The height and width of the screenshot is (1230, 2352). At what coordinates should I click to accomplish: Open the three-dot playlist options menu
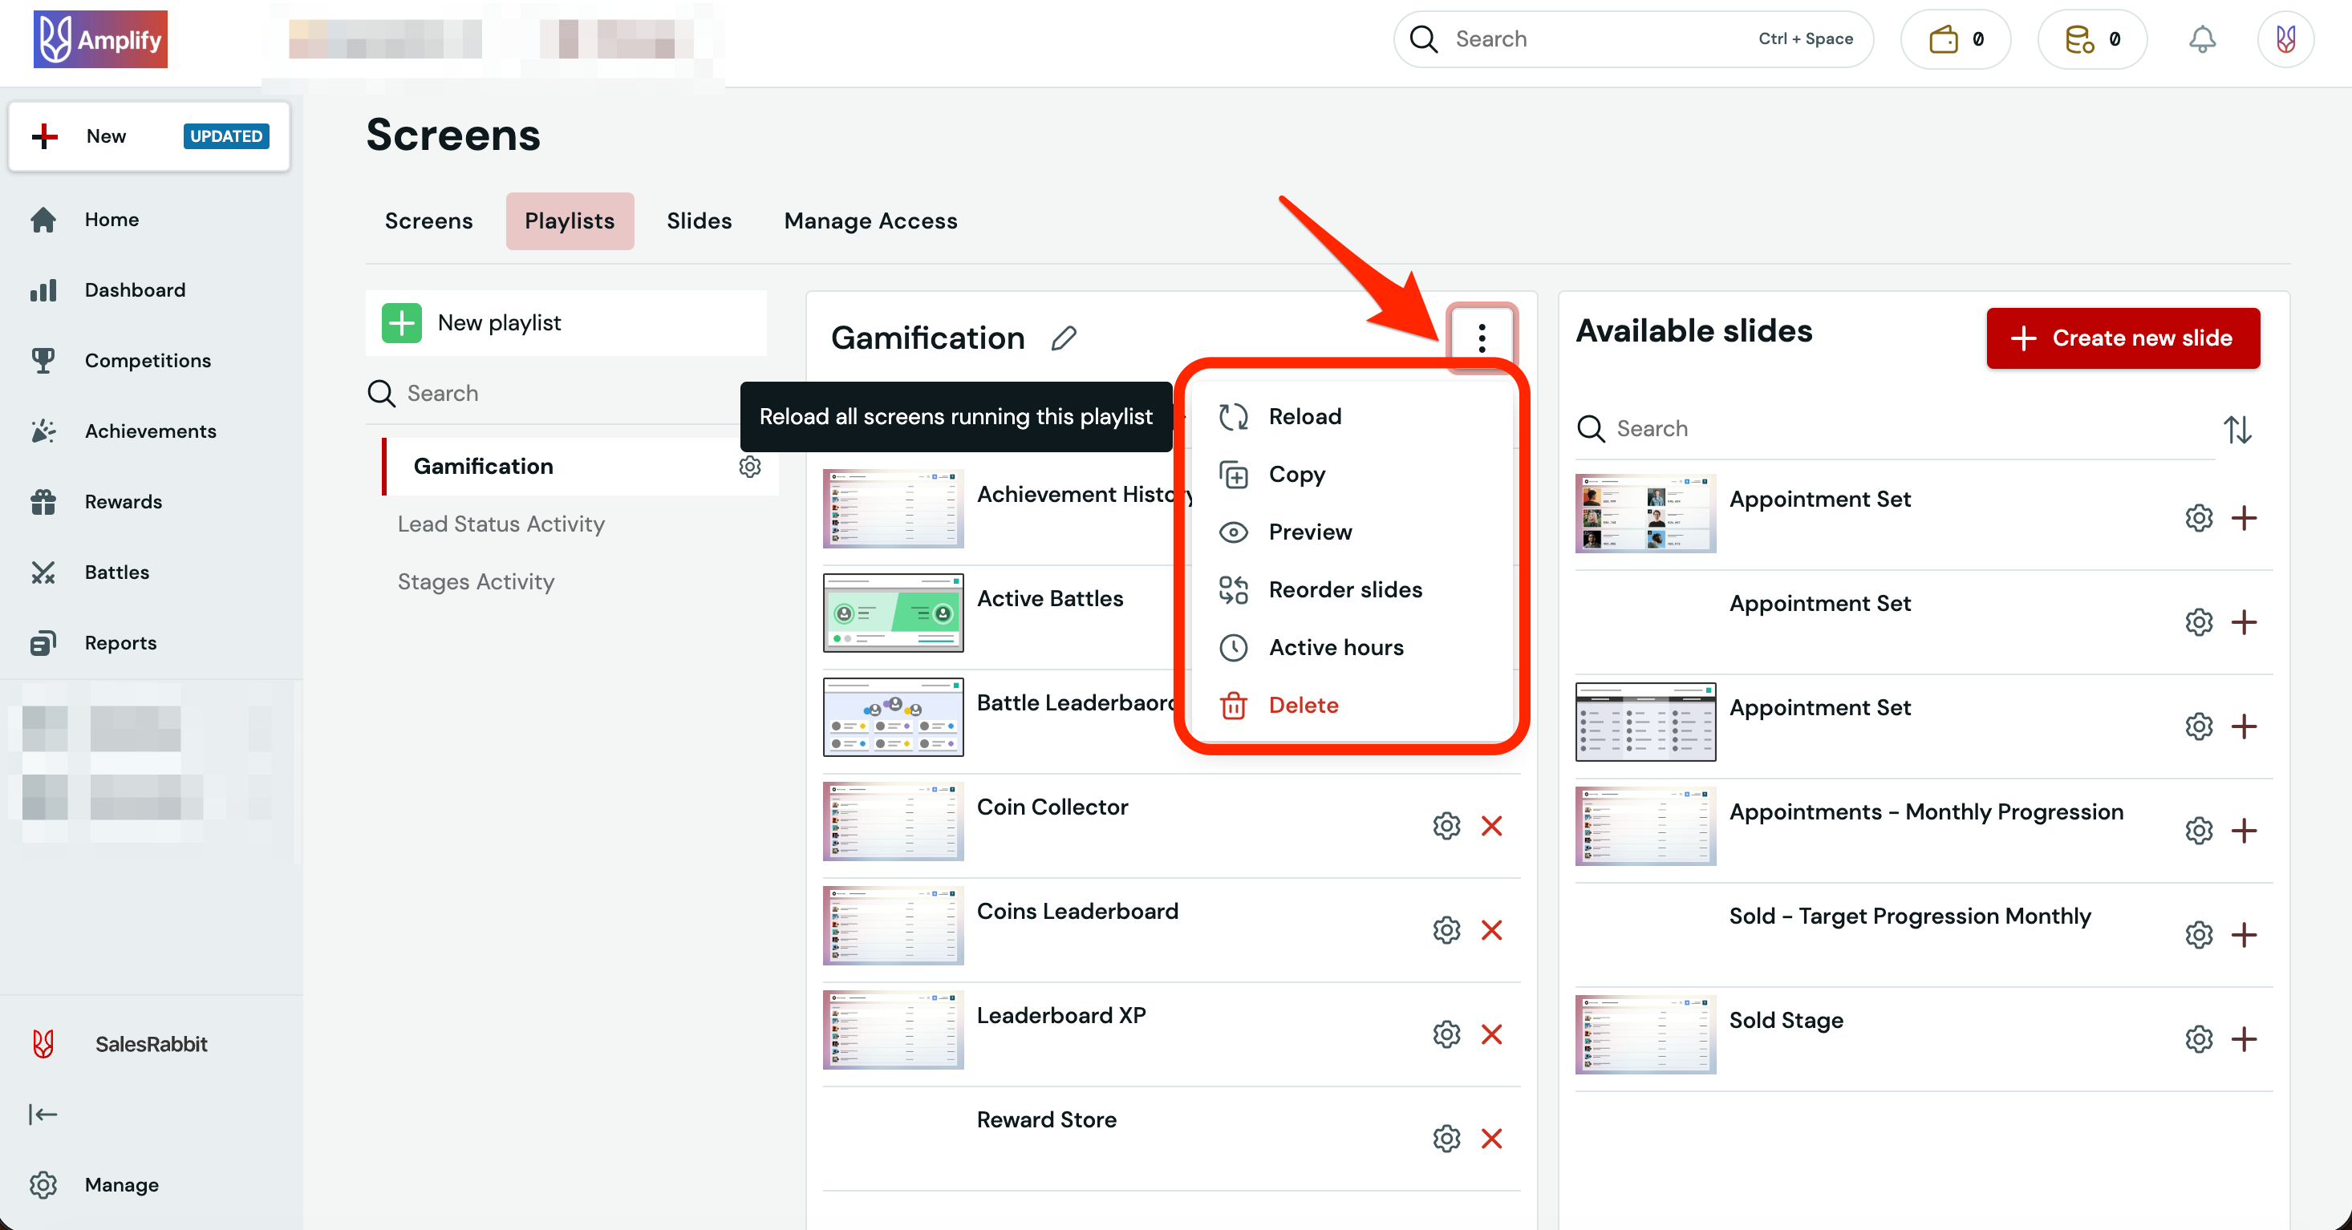(1481, 338)
